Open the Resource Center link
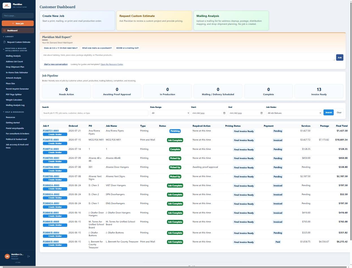Screen dimensions: 352x268 pyautogui.click(x=112, y=64)
